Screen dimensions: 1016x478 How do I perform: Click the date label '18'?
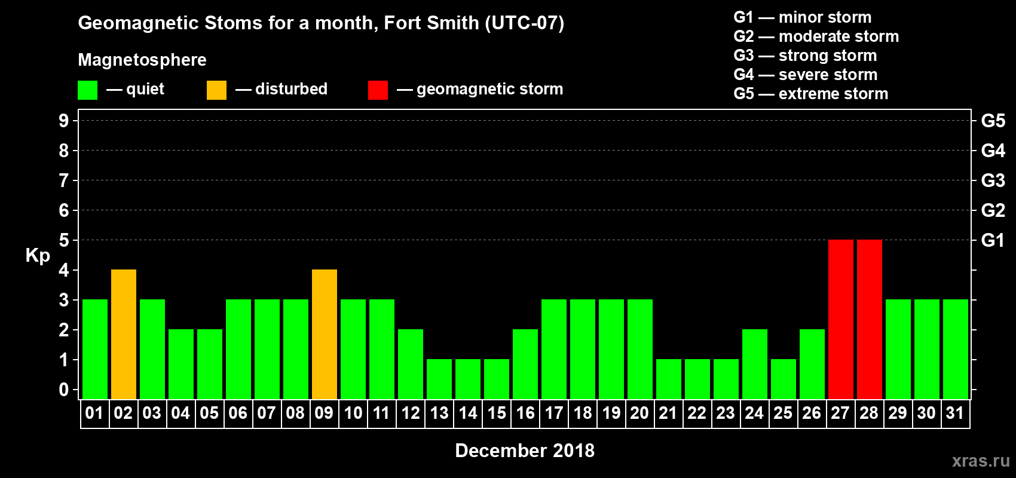[x=583, y=413]
